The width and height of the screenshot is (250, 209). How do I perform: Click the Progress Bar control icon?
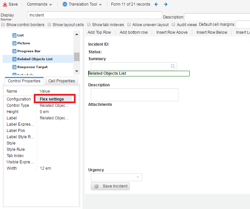click(x=14, y=51)
